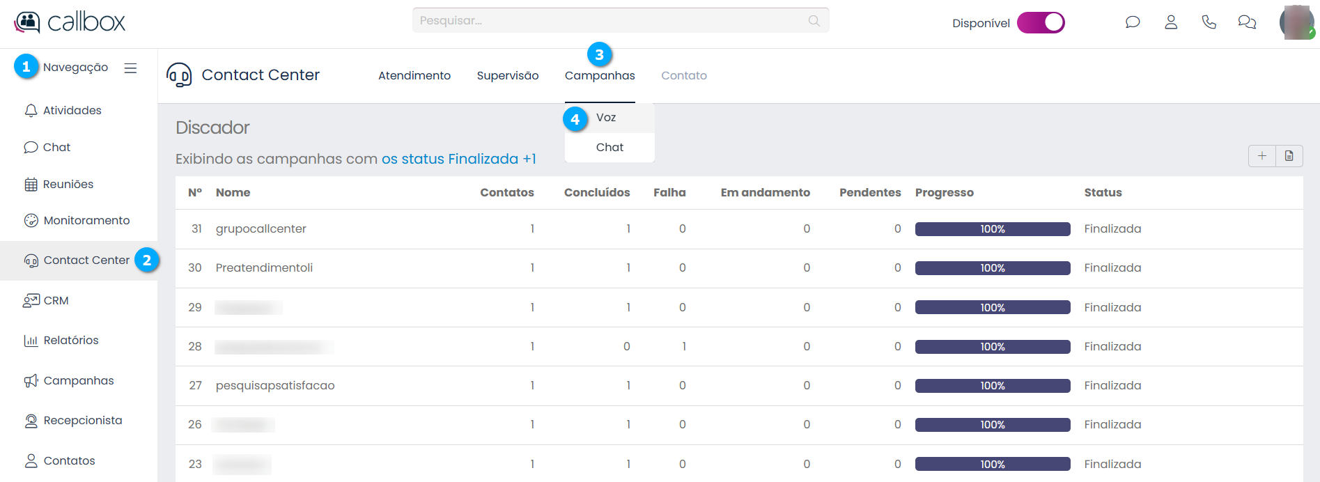Open the conversations double-bubble icon
The height and width of the screenshot is (482, 1320).
click(x=1247, y=22)
